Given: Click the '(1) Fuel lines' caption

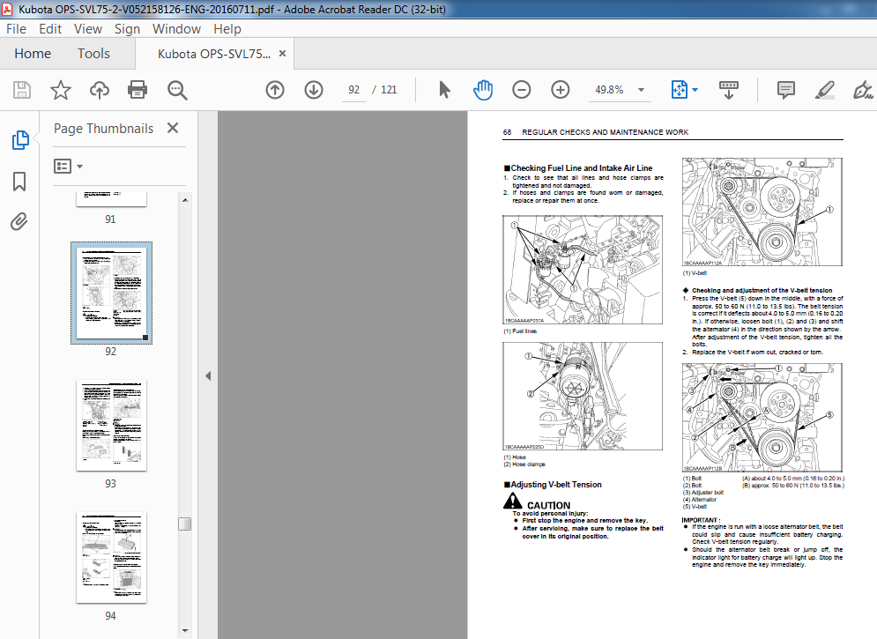Looking at the screenshot, I should [520, 331].
